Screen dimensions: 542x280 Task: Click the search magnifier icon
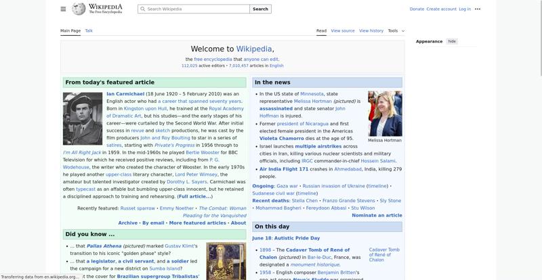pos(143,9)
